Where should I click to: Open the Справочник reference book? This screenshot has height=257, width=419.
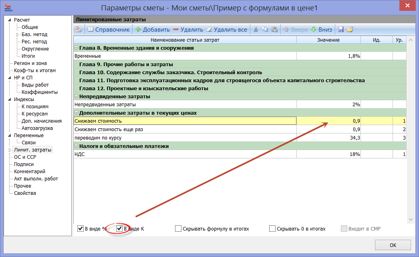point(109,29)
